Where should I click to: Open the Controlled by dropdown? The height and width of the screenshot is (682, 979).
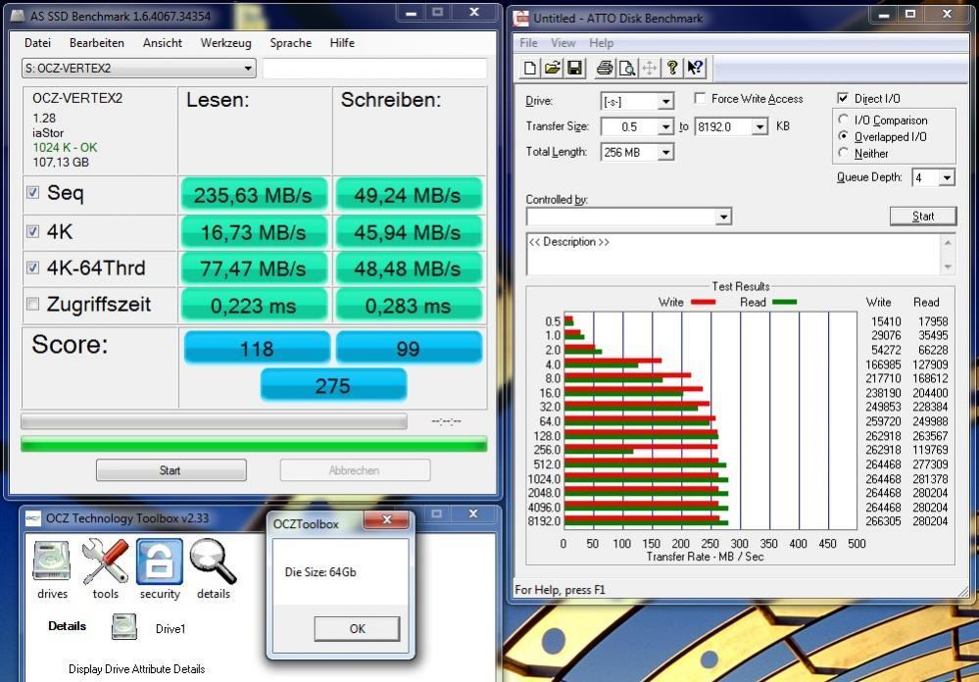pos(723,217)
